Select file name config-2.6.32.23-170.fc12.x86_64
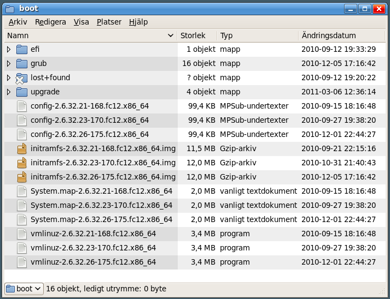 (x=90, y=121)
